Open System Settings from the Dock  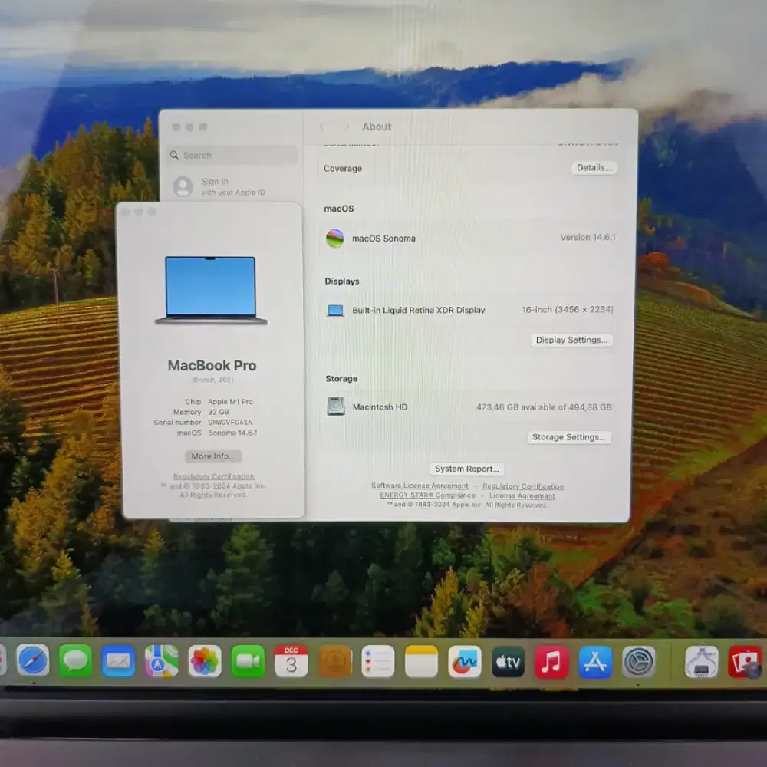click(637, 660)
